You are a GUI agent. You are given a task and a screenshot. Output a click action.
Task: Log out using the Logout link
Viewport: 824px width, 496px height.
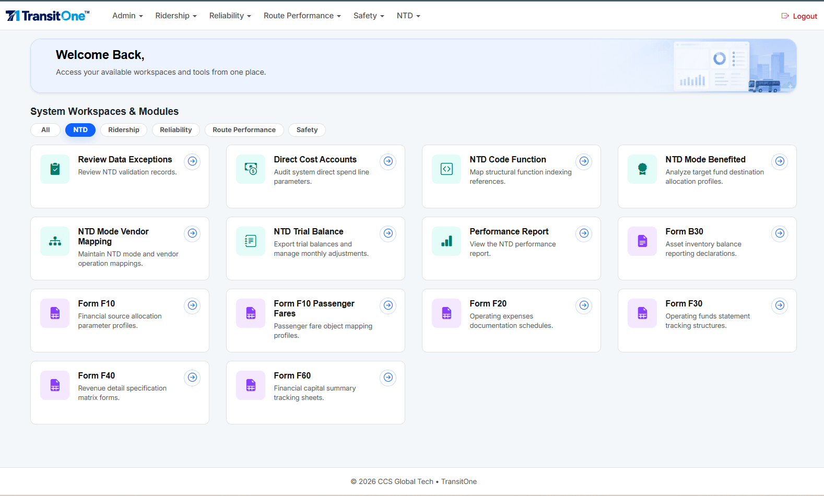pos(799,16)
